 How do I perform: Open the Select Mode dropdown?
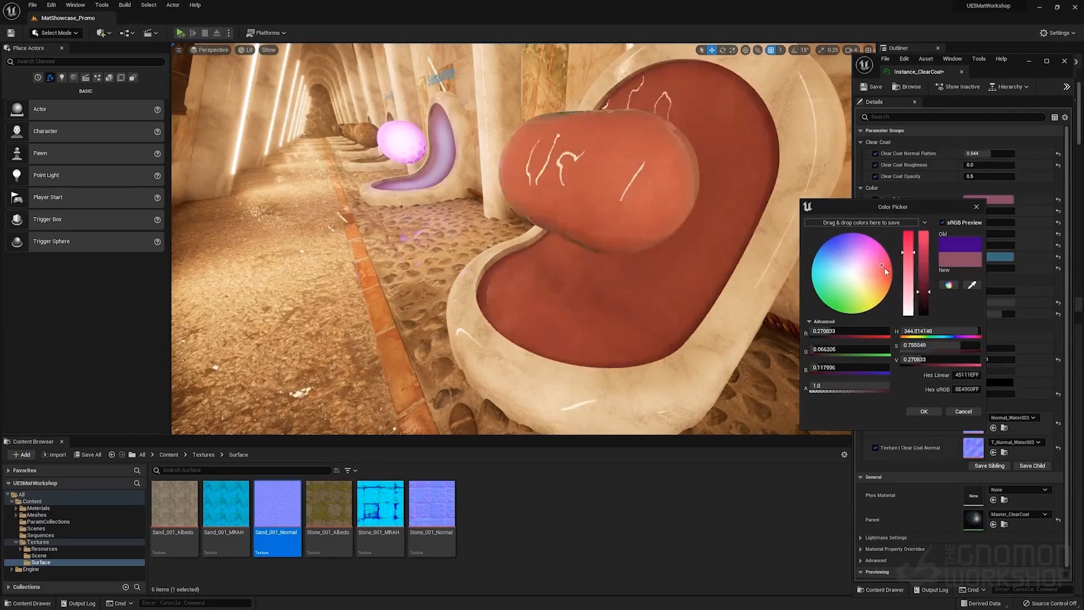[x=55, y=33]
